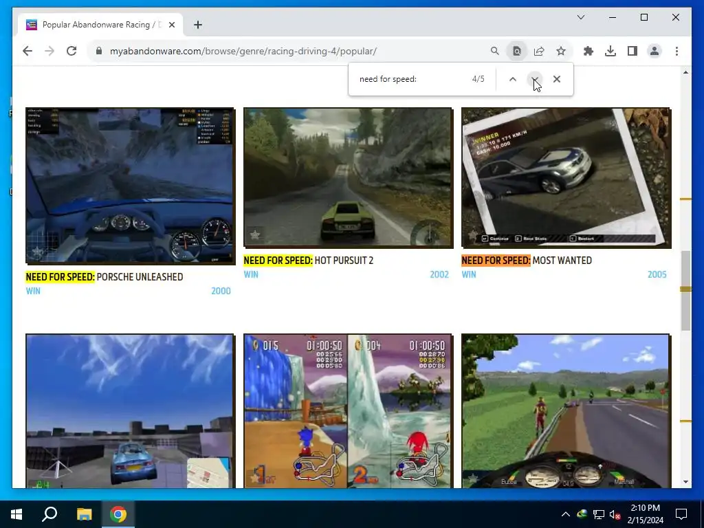The height and width of the screenshot is (528, 704).
Task: Click the find text field containing 'need for speed:'
Action: (411, 79)
